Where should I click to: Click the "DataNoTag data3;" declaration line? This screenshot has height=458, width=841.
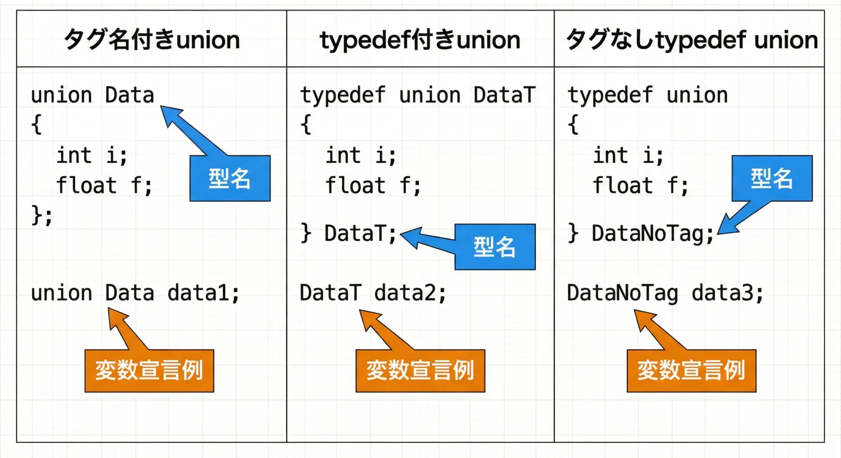pos(665,293)
